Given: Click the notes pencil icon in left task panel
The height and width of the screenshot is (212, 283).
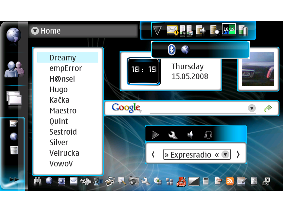Looking at the screenshot, I should click(14, 123).
